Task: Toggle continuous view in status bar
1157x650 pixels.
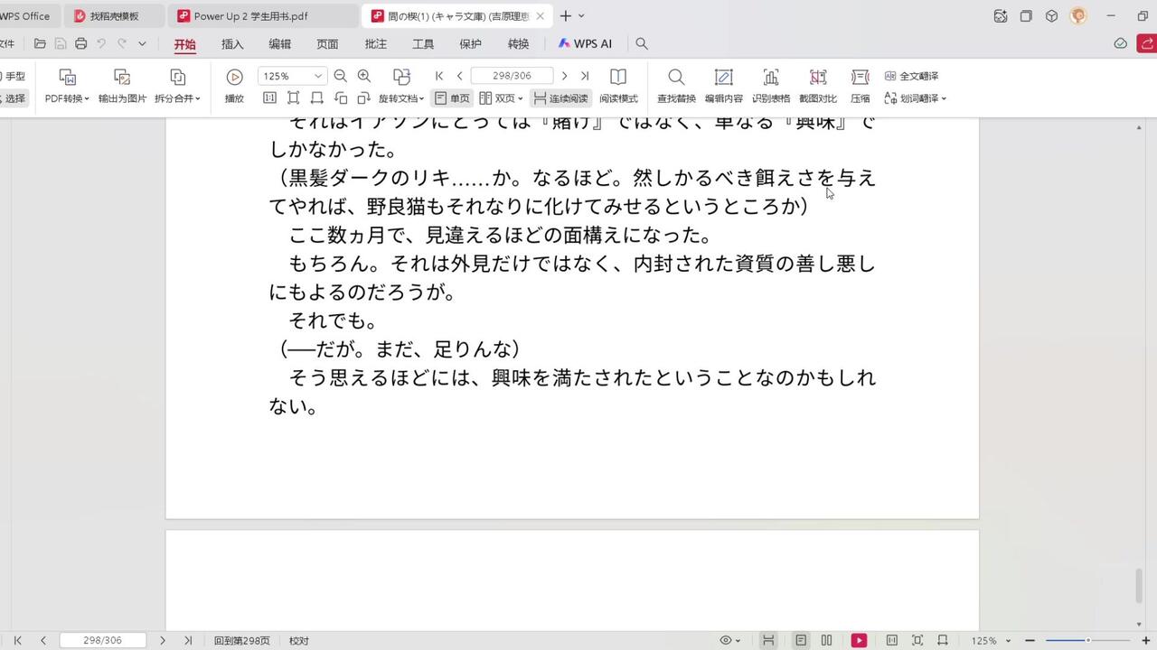Action: [x=768, y=640]
